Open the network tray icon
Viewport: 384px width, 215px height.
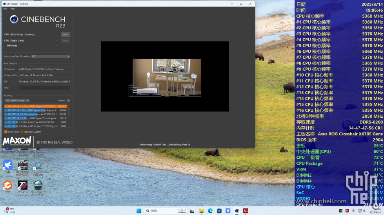360,211
